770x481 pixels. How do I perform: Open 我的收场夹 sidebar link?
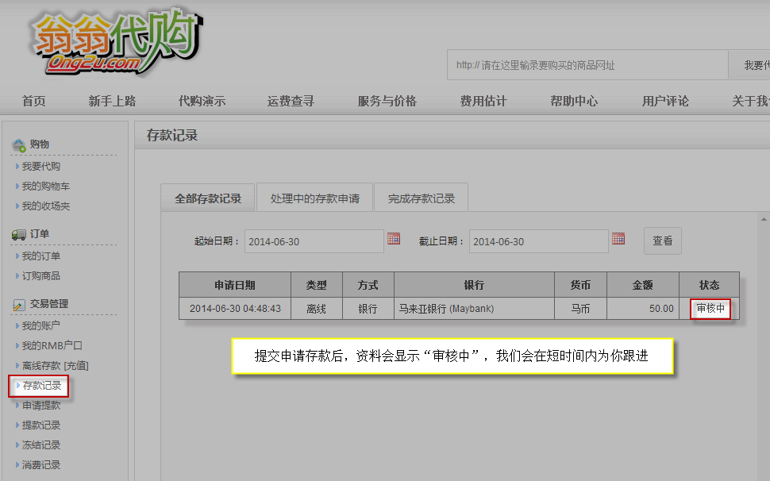pyautogui.click(x=46, y=206)
